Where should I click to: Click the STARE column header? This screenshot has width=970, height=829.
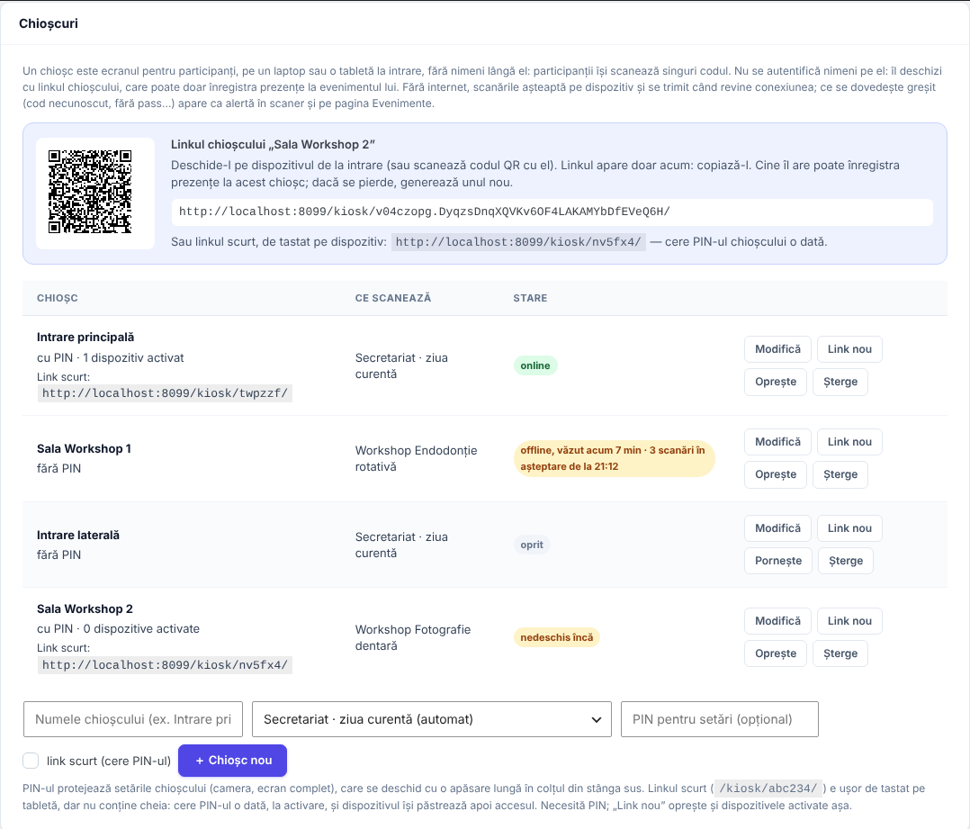(x=530, y=298)
